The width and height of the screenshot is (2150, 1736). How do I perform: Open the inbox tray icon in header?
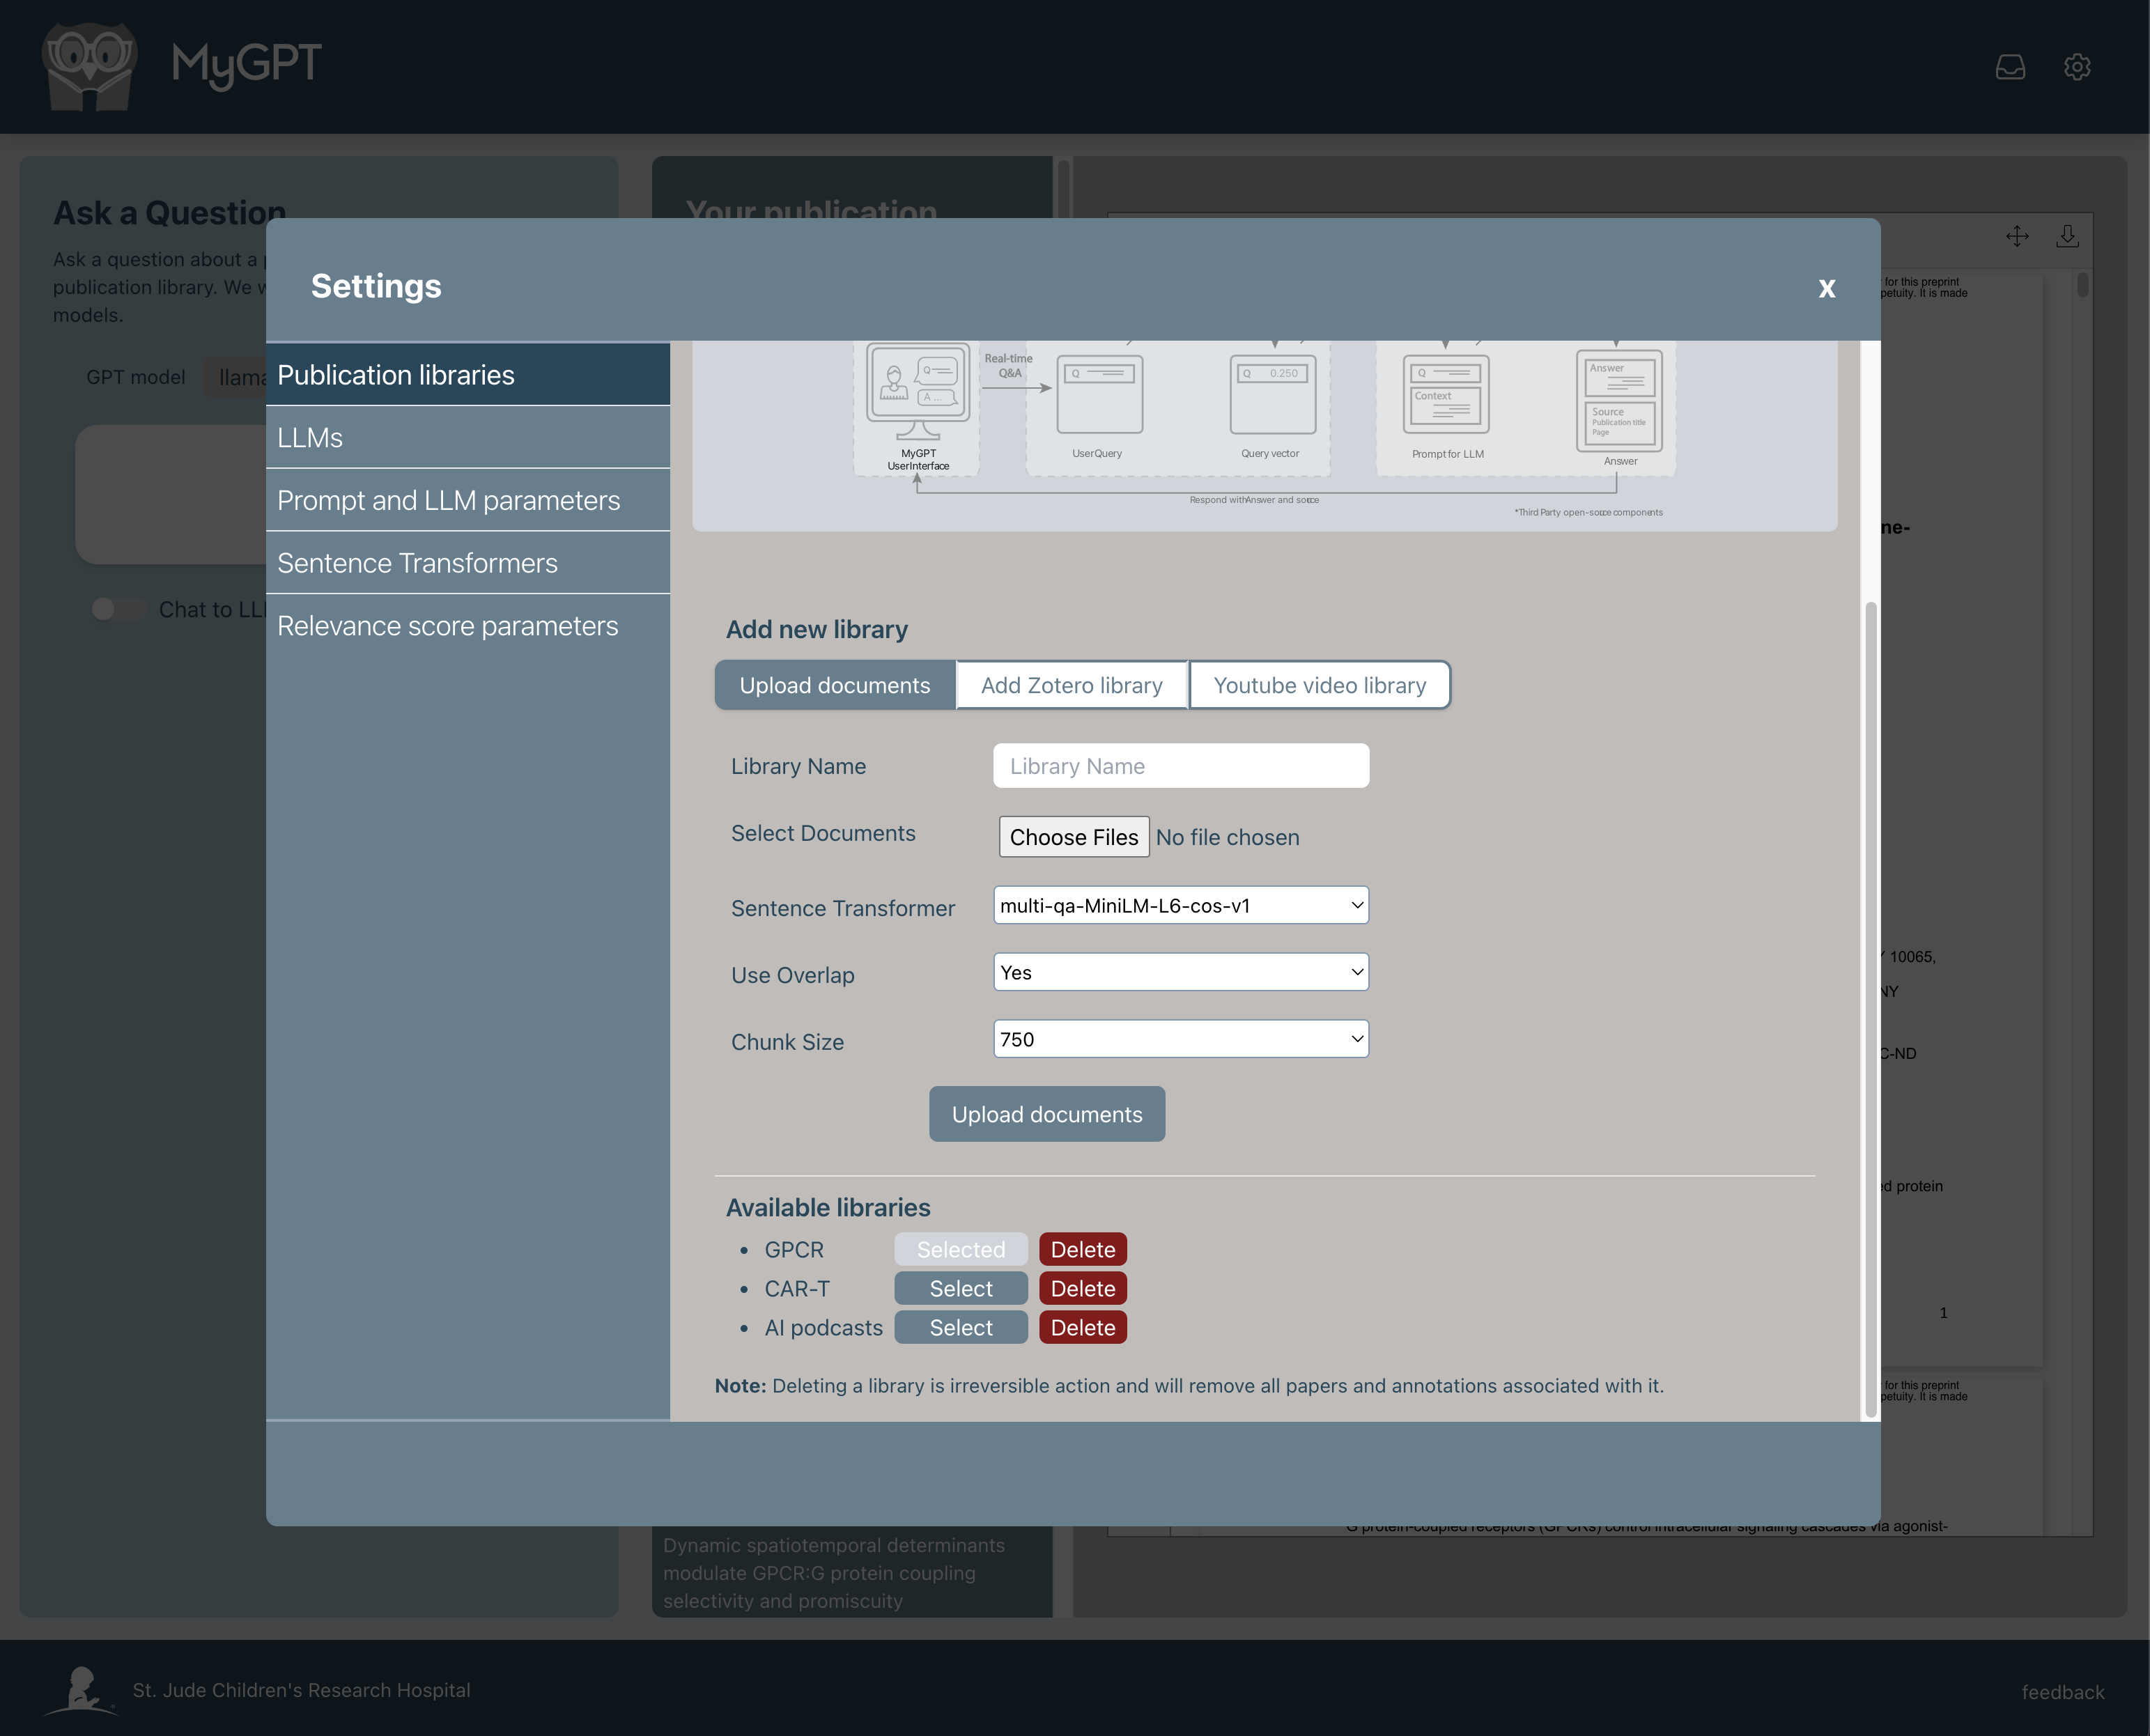[x=2010, y=67]
